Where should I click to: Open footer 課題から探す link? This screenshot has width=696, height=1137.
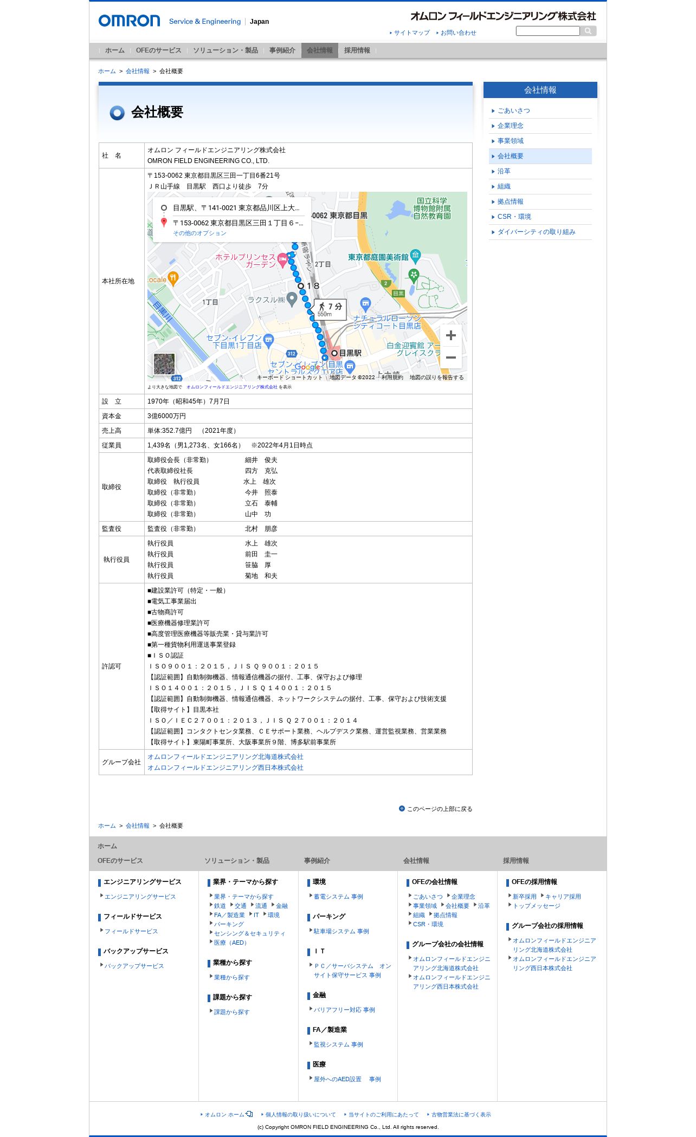coord(231,1012)
